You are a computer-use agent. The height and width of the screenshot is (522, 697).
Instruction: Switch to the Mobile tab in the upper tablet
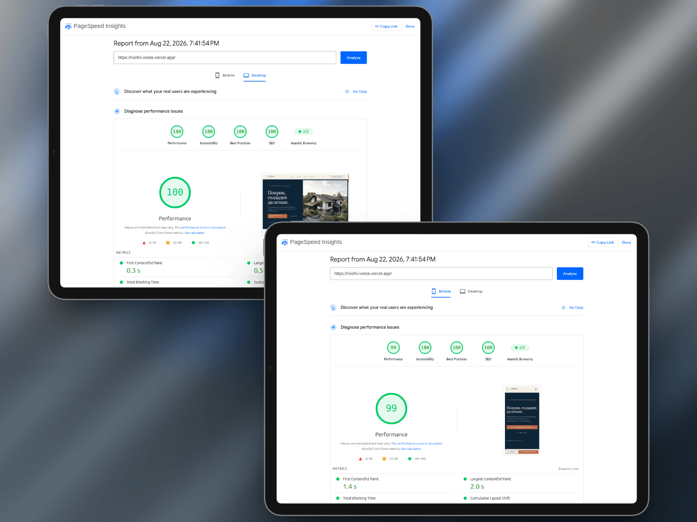(225, 75)
